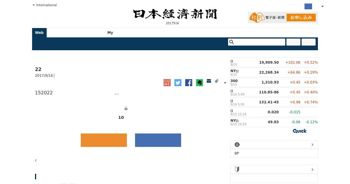Open exchange rate row 132.41-45
Image resolution: width=350 pixels, height=184 pixels.
point(274,102)
